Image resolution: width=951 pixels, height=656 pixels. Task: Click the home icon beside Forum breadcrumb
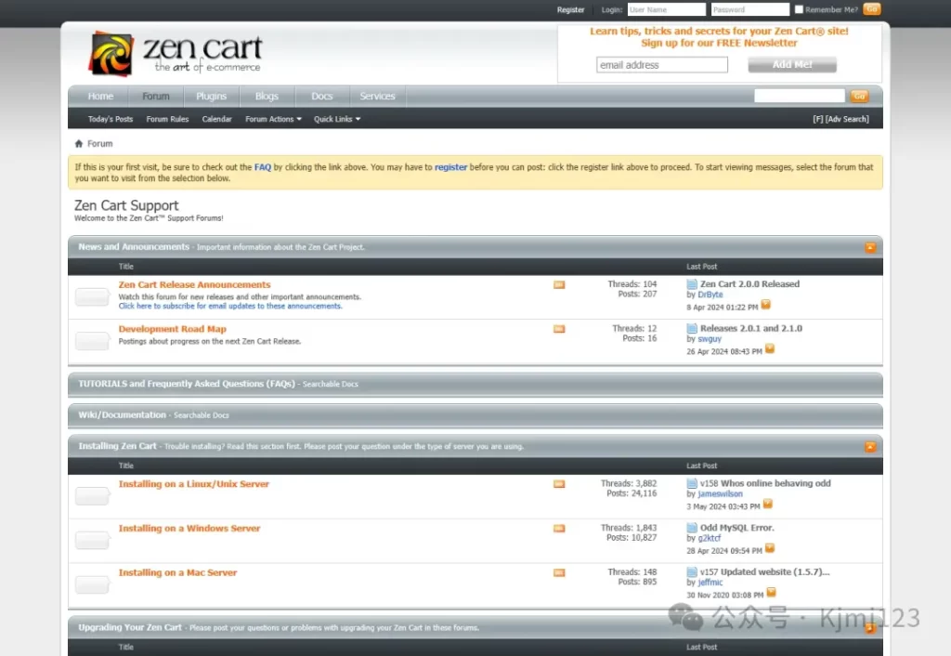point(78,144)
